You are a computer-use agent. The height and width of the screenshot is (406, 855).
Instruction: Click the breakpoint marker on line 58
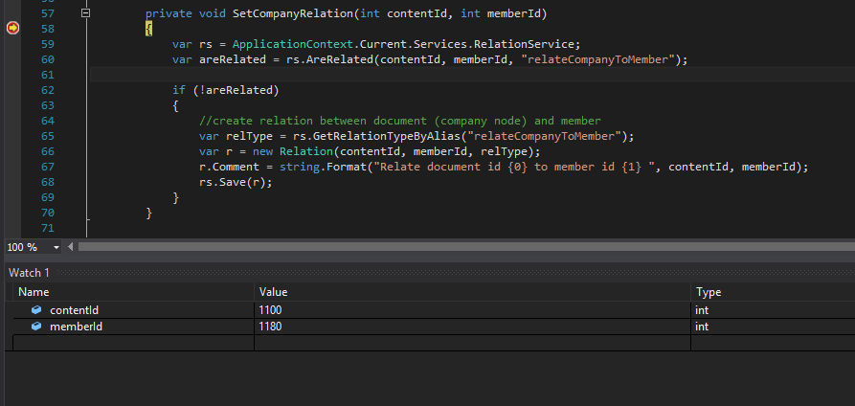[x=12, y=28]
